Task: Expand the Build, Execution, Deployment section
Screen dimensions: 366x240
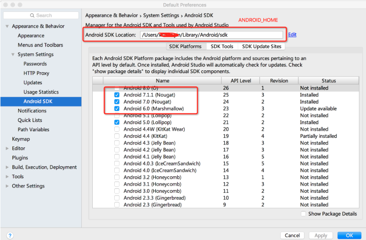Action: pos(7,167)
